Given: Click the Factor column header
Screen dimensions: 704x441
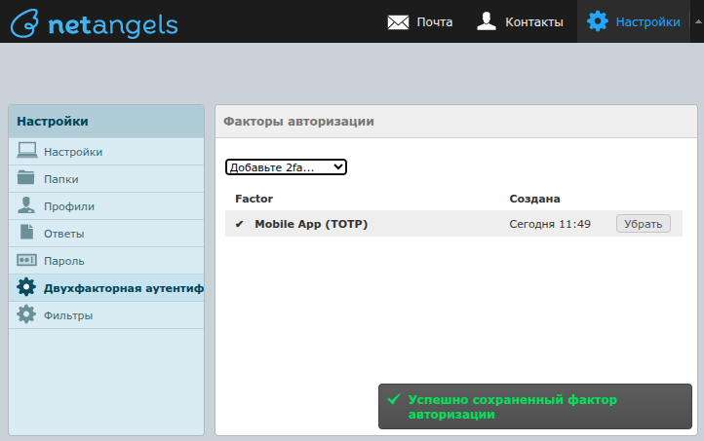Looking at the screenshot, I should click(x=254, y=199).
